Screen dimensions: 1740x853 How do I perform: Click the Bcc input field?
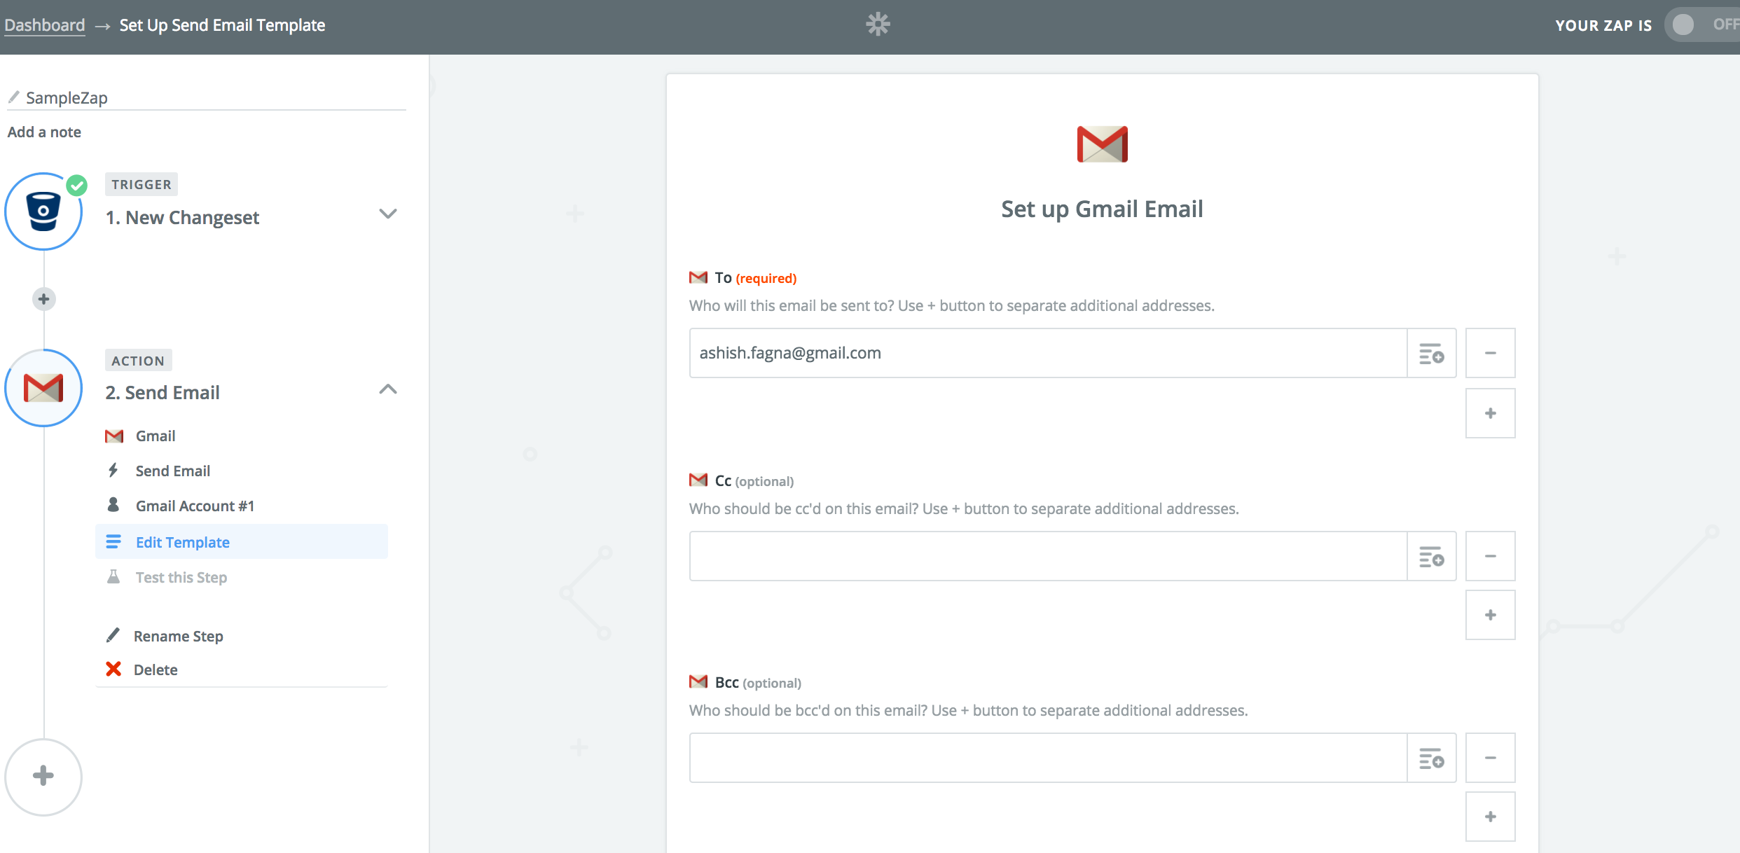(1048, 758)
